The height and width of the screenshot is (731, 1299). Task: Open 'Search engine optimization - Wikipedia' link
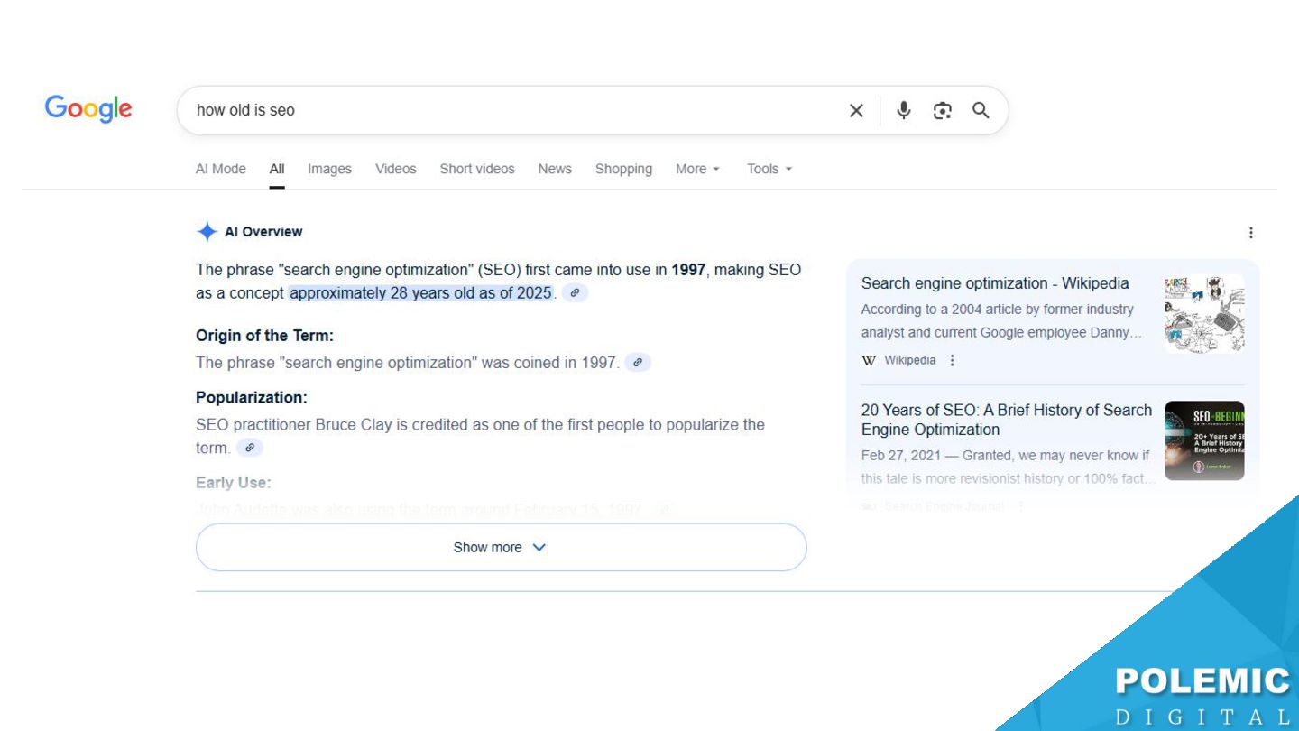pyautogui.click(x=995, y=283)
